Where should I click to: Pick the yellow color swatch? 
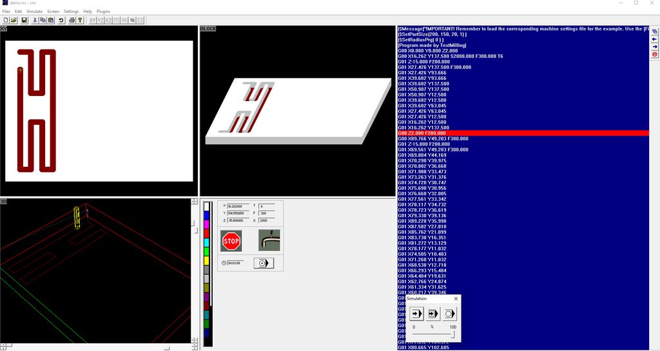click(x=207, y=261)
